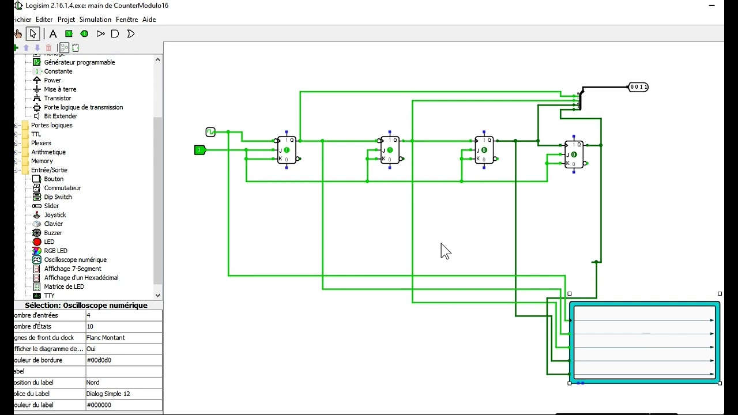Screen dimensions: 738x415
Task: Select Bit Extender component
Action: pos(61,116)
